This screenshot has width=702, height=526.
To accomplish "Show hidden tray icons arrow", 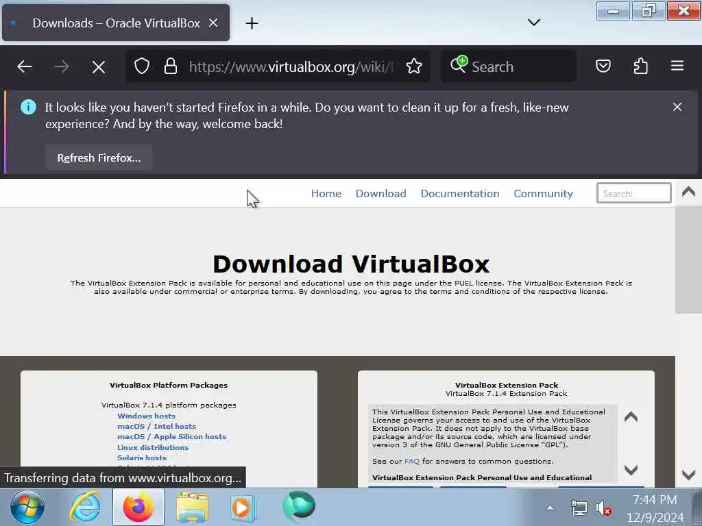I will coord(550,508).
